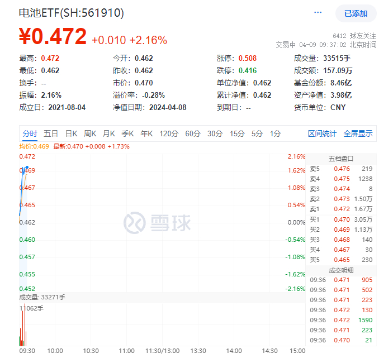Click the 今开 0.462 value
The width and height of the screenshot is (379, 358).
144,58
